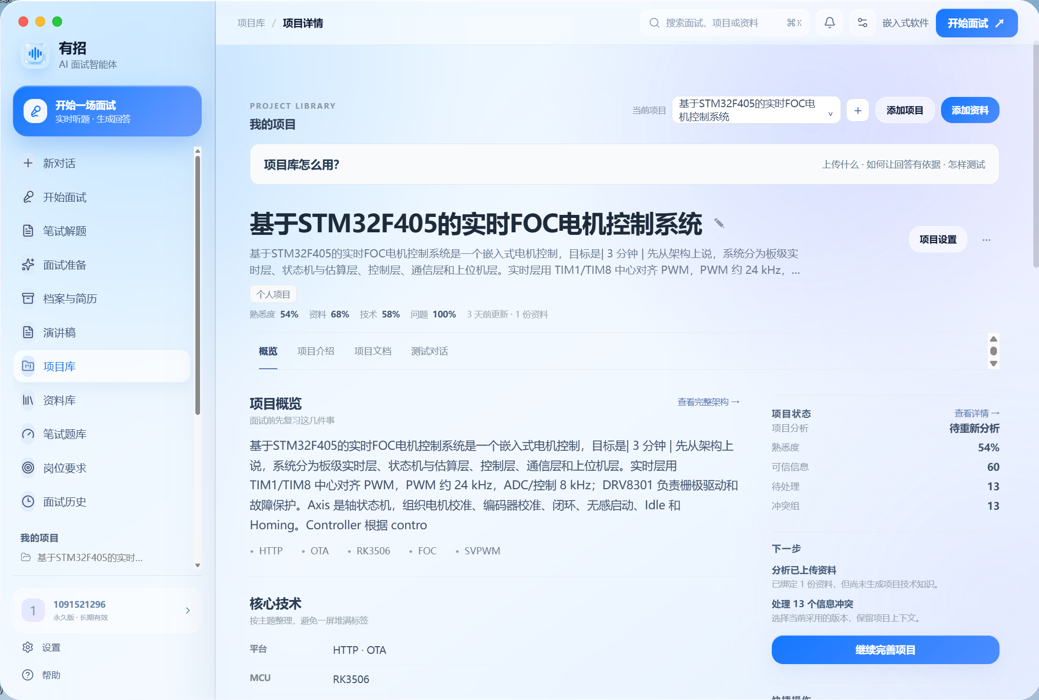Screen dimensions: 1039x700
Task: Click the 继续完善项目 button
Action: (x=885, y=650)
